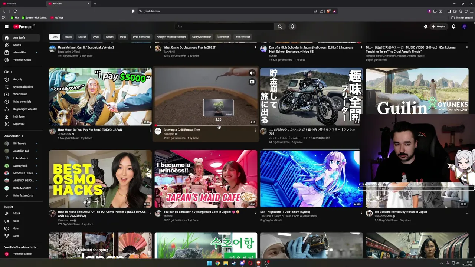Select the Son yüklenenler chip
The height and width of the screenshot is (267, 475).
point(202,37)
